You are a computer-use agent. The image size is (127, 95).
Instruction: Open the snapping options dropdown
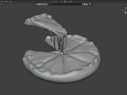click(67, 2)
